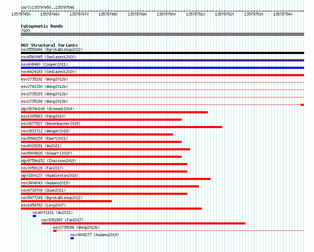Open nsv5477249 (ByrskaBishop2022) label

tap(52, 198)
